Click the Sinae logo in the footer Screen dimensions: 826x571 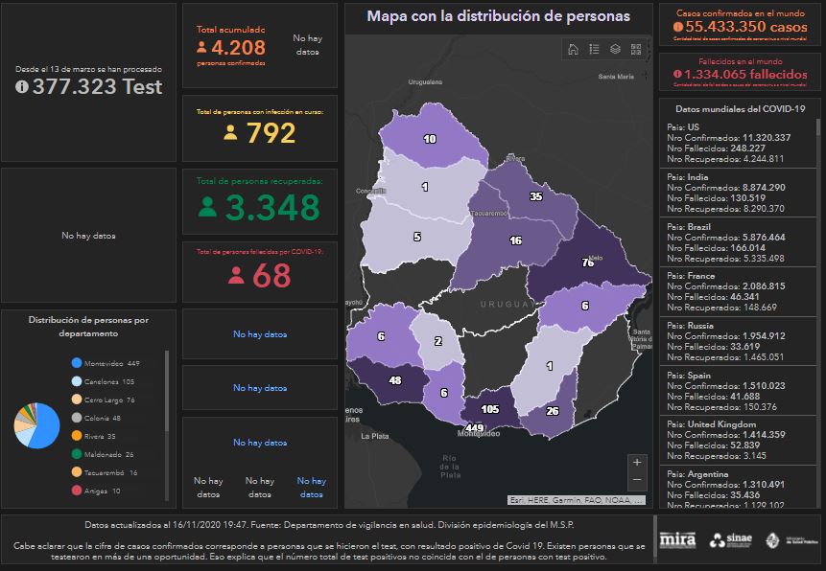click(x=731, y=540)
